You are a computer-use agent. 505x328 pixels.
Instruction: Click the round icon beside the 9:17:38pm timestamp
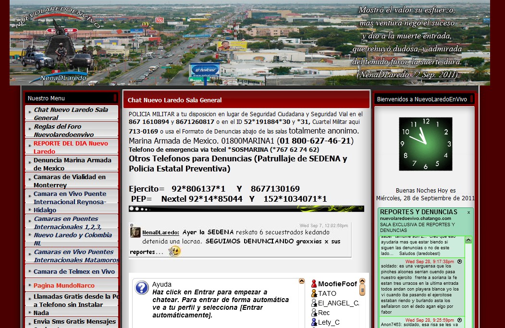(460, 262)
